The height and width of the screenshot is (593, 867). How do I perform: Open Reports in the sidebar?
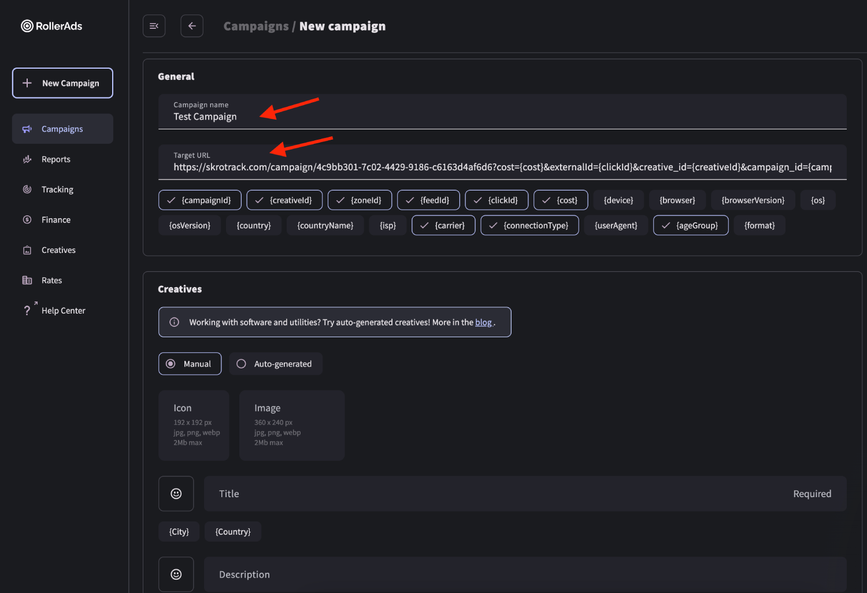coord(62,159)
